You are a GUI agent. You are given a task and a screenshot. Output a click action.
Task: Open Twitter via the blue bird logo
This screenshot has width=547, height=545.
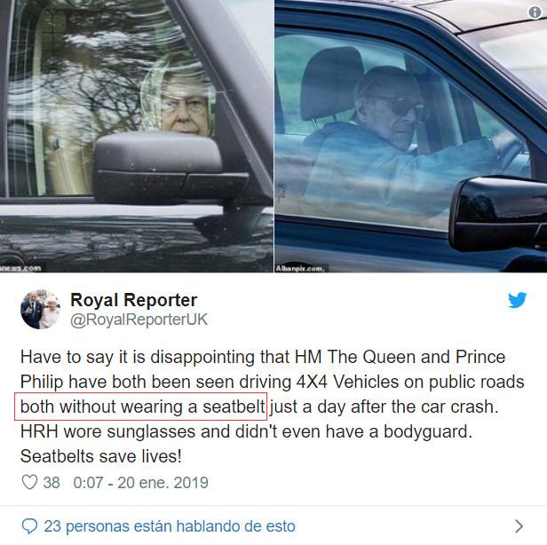[517, 300]
